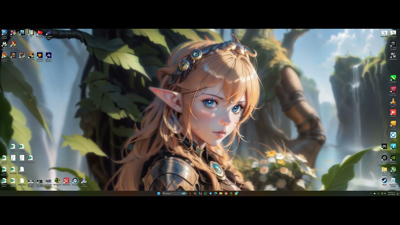This screenshot has height=225, width=400.
Task: Open 9 Years of Shadows shortcut
Action: (x=4, y=57)
